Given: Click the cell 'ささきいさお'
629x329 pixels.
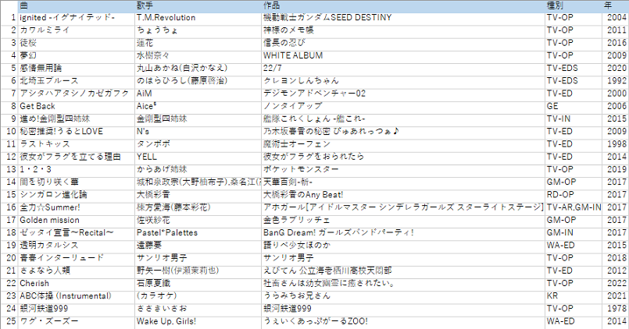Looking at the screenshot, I should [x=198, y=309].
